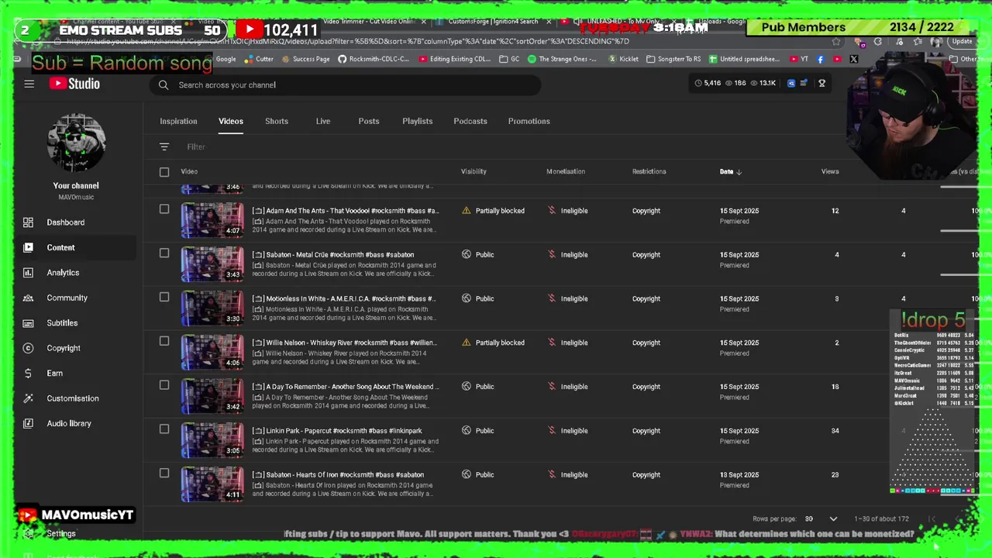The image size is (992, 558).
Task: Click Partially blocked on Adam And The Ants row
Action: [500, 211]
